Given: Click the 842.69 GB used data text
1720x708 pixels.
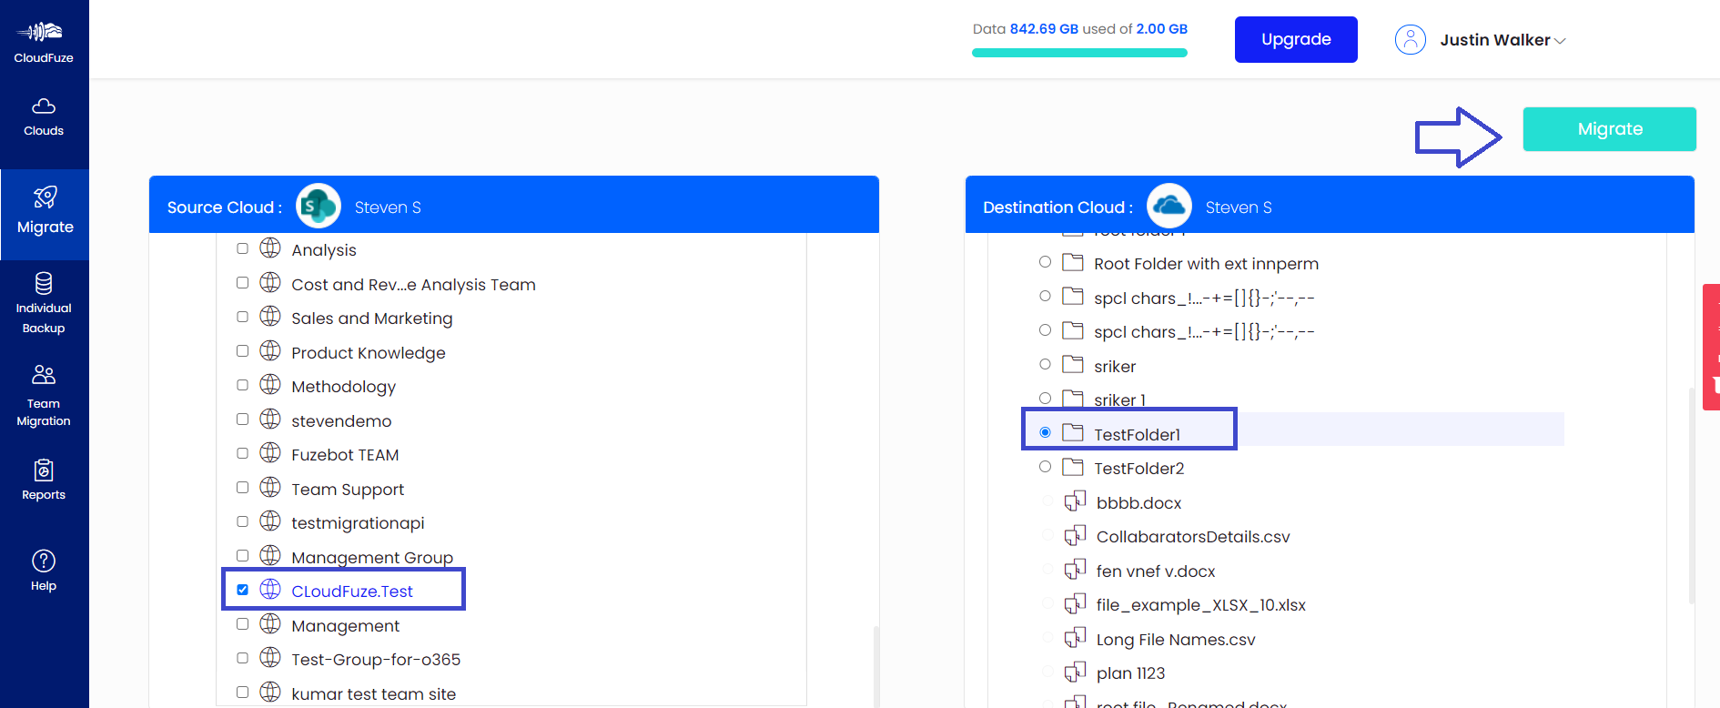Looking at the screenshot, I should (x=1044, y=29).
